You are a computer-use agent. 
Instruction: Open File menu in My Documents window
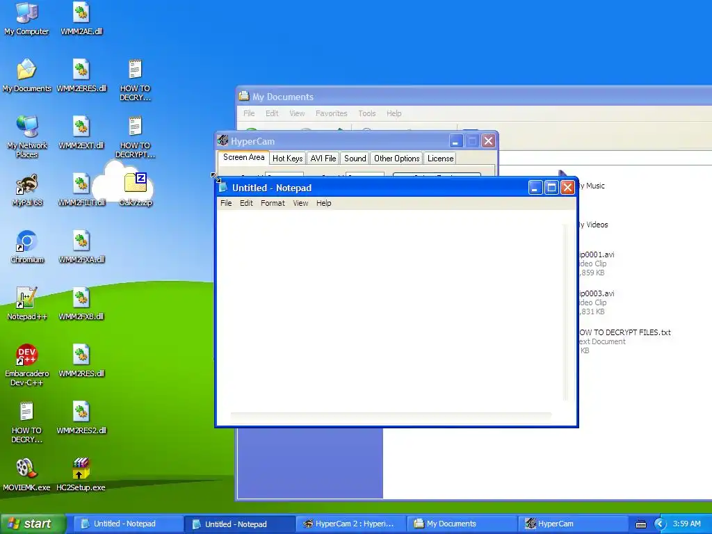(249, 113)
